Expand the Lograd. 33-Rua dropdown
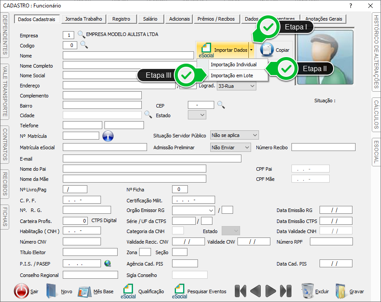Image resolution: width=381 pixels, height=302 pixels. pos(252,86)
